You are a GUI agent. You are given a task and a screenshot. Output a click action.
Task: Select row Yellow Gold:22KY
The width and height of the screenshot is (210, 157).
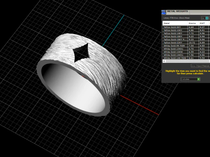pos(186,43)
